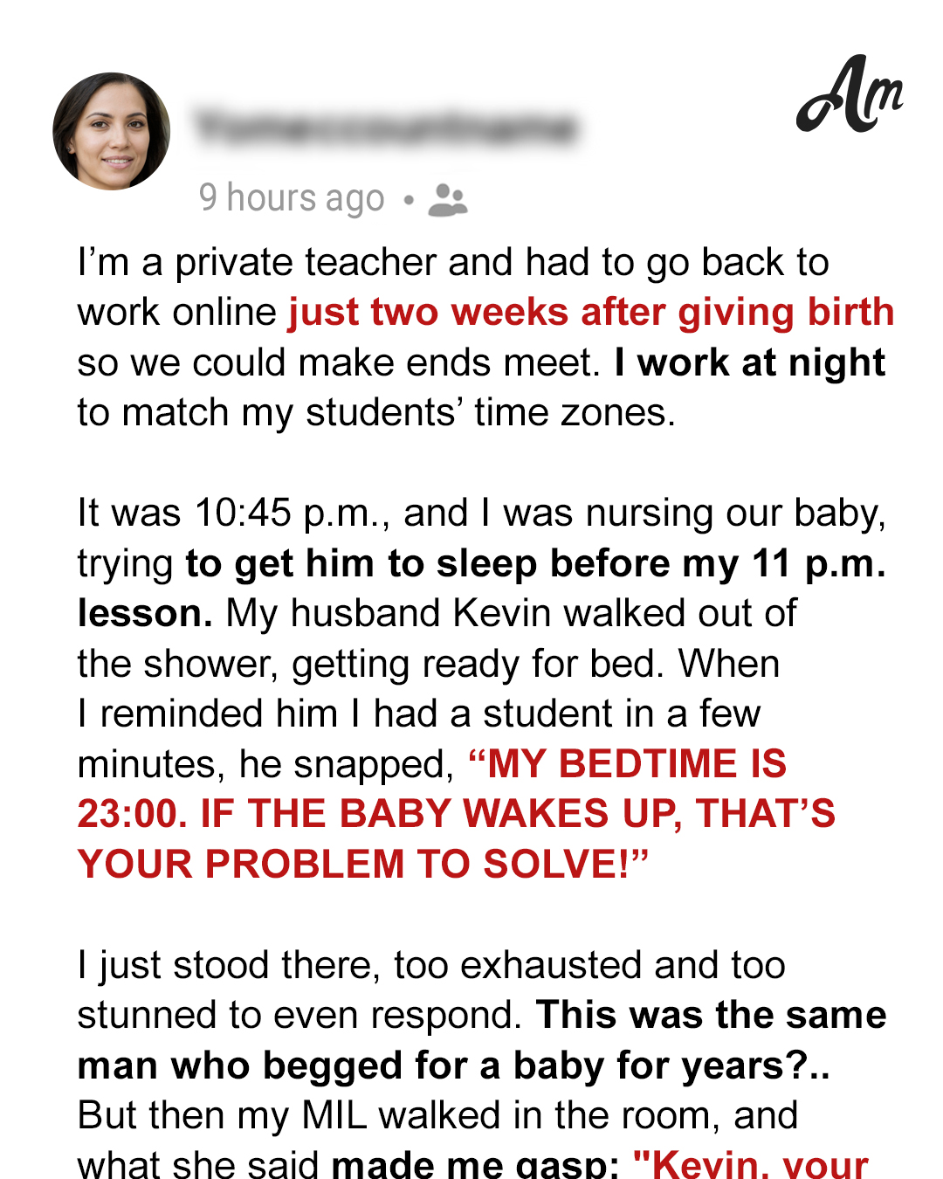The image size is (943, 1179).
Task: Click the blurred account name
Action: (x=386, y=128)
